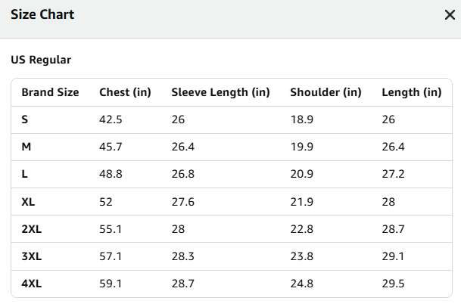Click chest value 52 for size XL
Screen dimensions: 461x307
(x=106, y=202)
